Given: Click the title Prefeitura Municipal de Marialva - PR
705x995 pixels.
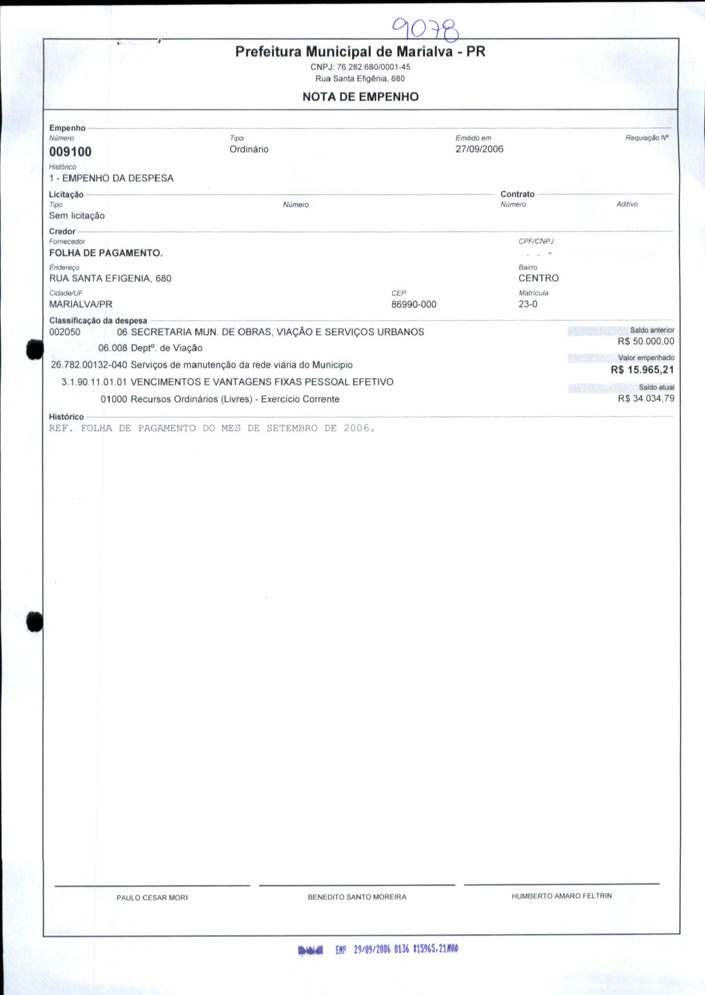Looking at the screenshot, I should pyautogui.click(x=360, y=52).
